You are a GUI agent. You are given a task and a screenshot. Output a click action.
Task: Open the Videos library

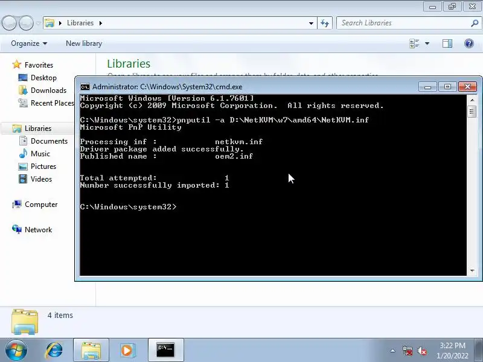(x=41, y=179)
